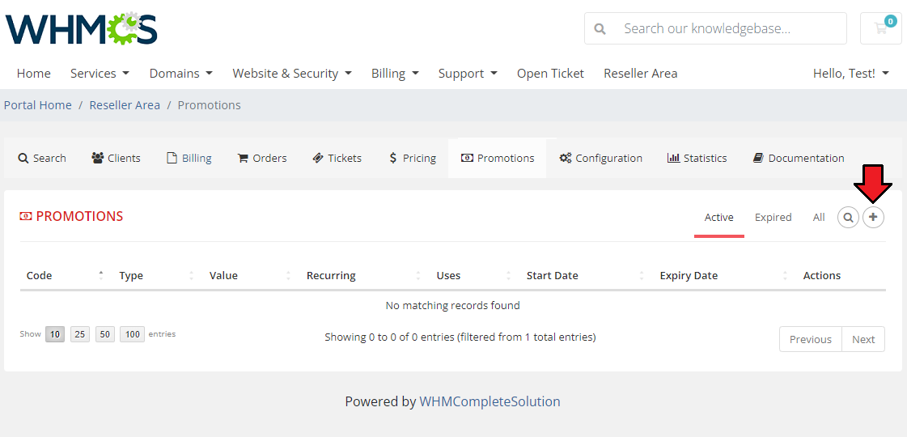Open the reseller Billing tab
The height and width of the screenshot is (437, 907).
point(189,158)
